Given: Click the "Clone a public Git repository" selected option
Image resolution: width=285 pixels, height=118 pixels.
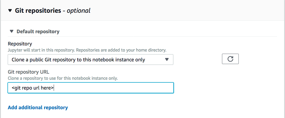Looking at the screenshot, I should 78,60.
